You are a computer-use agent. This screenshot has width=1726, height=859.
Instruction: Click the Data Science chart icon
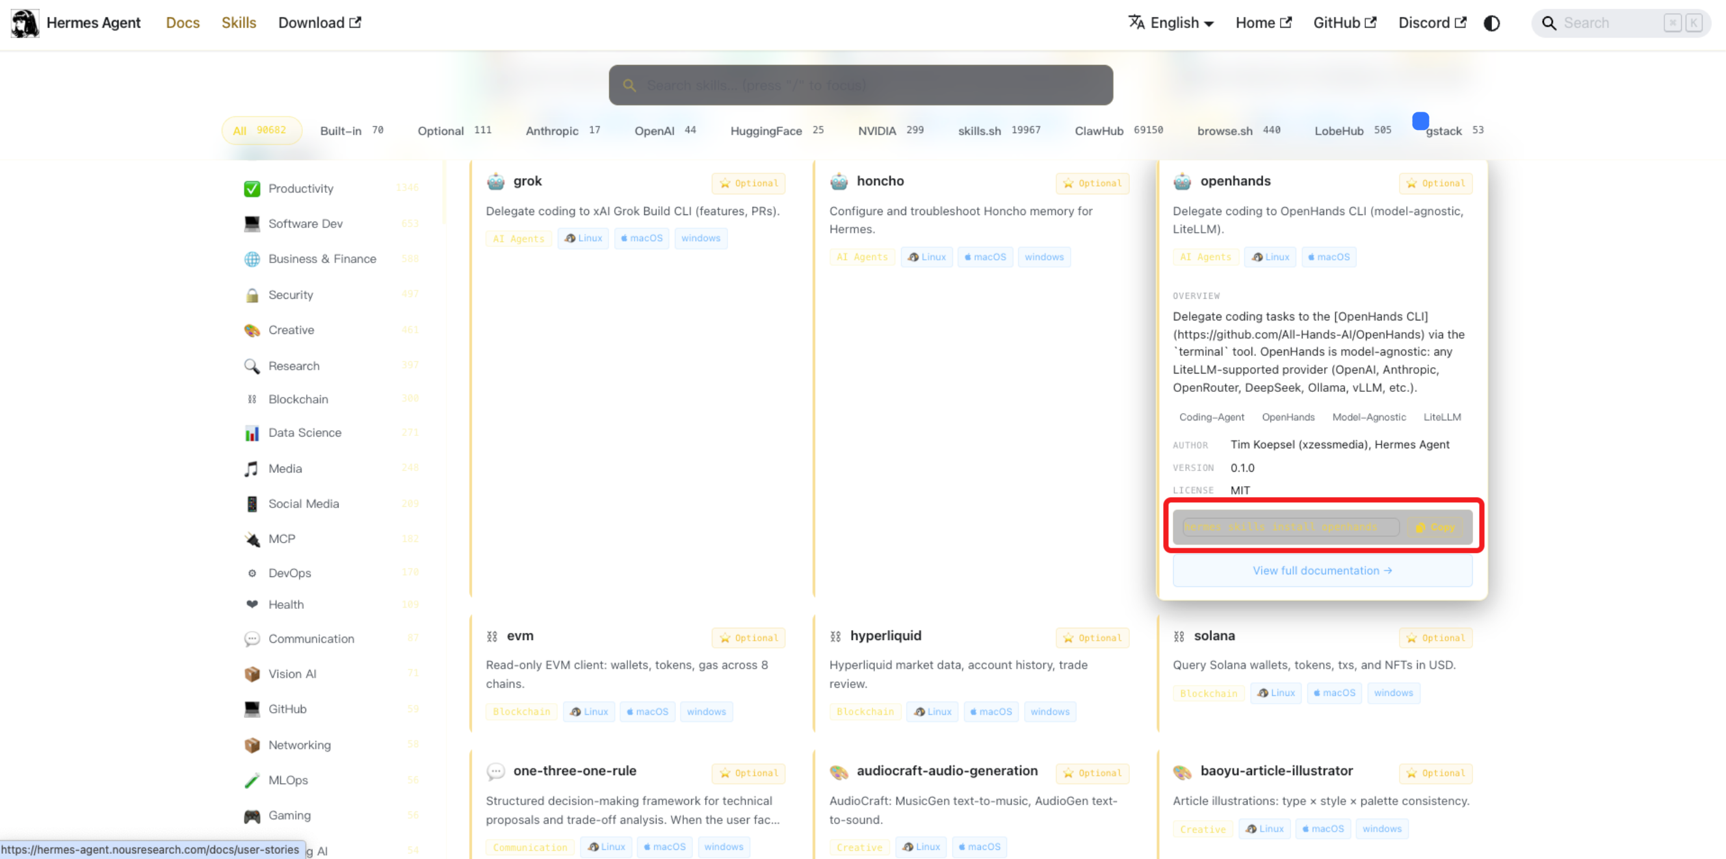[252, 433]
